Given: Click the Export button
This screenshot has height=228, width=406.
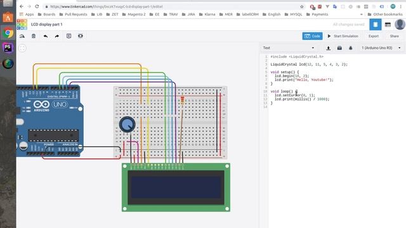Looking at the screenshot, I should (374, 36).
